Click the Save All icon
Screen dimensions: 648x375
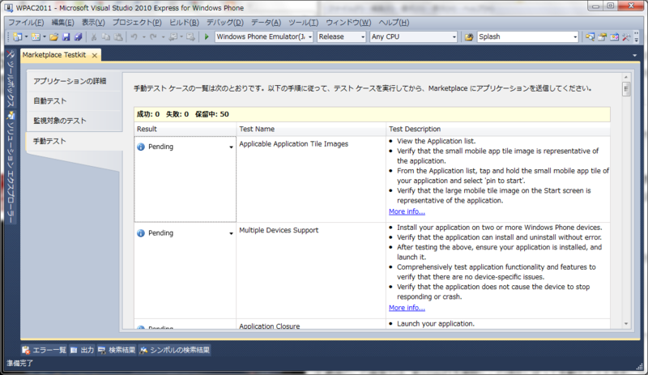click(x=78, y=36)
